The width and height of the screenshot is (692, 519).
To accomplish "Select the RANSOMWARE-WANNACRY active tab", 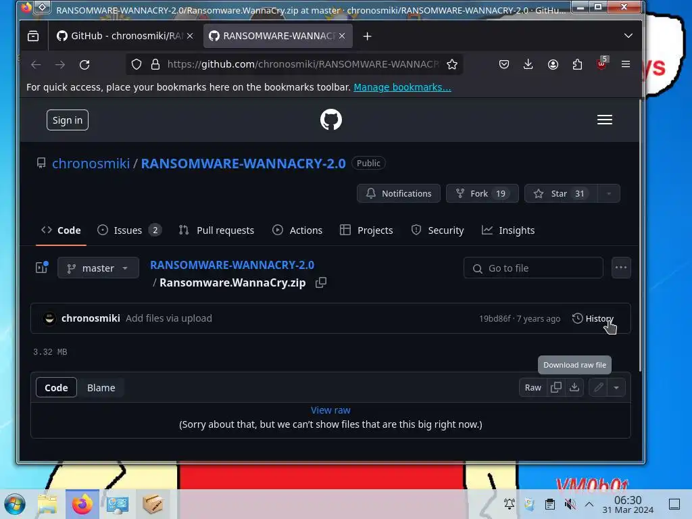I will [x=278, y=36].
